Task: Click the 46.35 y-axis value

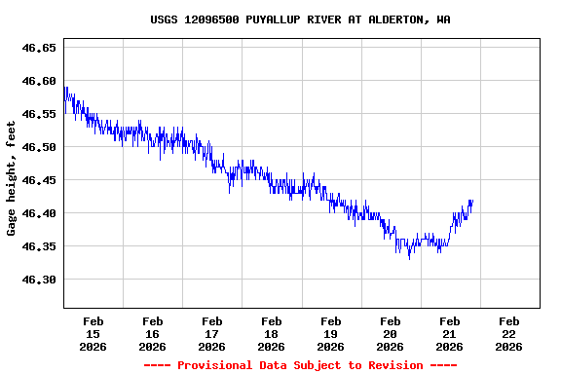Action: 39,246
